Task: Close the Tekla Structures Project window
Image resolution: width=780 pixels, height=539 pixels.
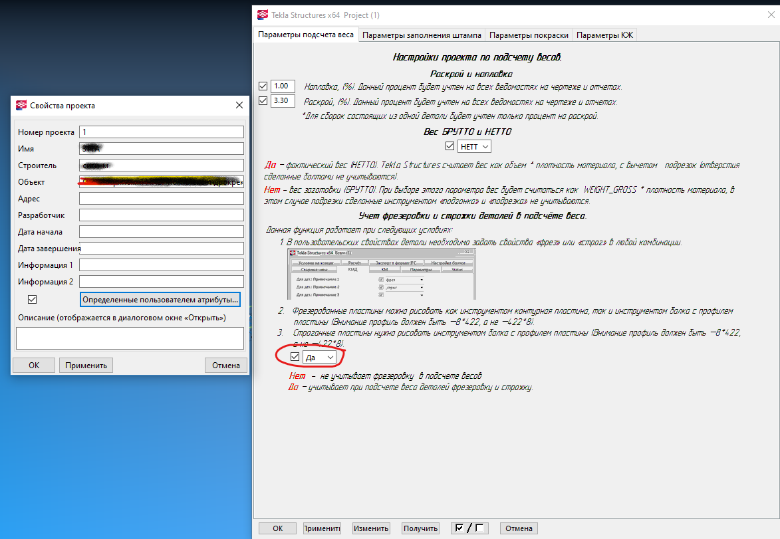Action: point(771,15)
